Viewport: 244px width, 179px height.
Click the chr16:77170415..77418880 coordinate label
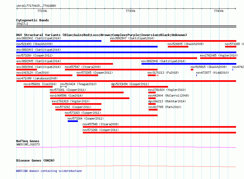click(36, 6)
